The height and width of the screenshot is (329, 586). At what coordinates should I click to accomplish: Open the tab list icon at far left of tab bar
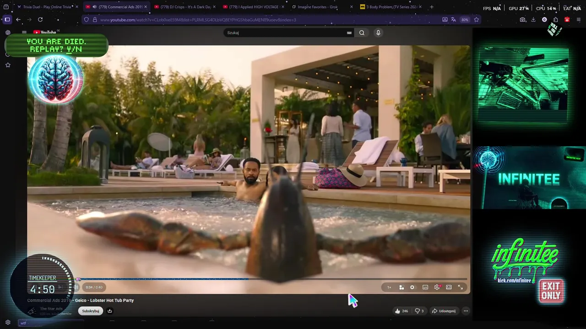[x=6, y=7]
